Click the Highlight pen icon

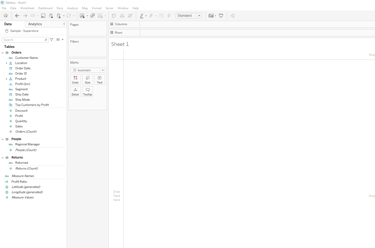tap(142, 16)
